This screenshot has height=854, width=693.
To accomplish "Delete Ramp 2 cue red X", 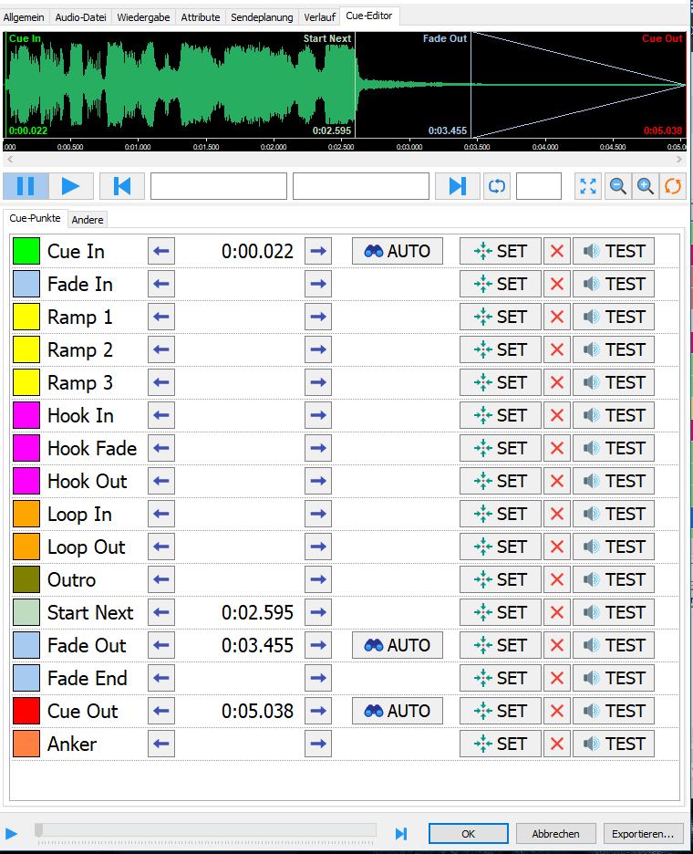I will pyautogui.click(x=557, y=349).
